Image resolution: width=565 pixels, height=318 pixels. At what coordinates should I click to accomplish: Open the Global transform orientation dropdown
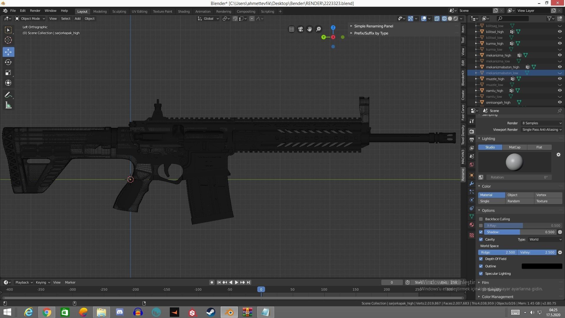click(208, 19)
